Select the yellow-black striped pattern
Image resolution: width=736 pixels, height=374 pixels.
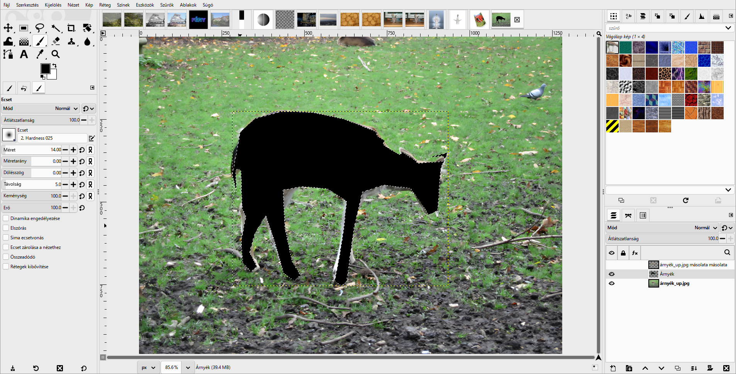[x=612, y=126]
